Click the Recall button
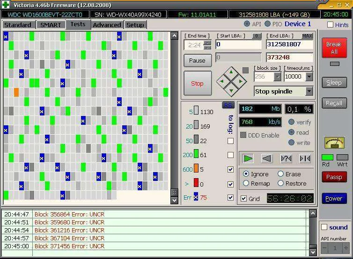The height and width of the screenshot is (259, 353). coord(334,103)
